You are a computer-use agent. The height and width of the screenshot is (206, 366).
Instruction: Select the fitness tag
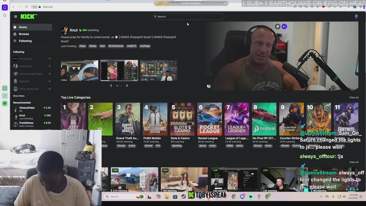(93, 46)
